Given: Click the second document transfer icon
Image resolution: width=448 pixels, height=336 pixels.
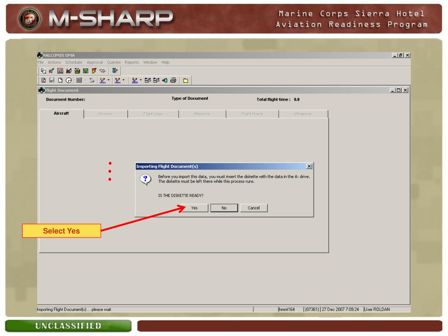Looking at the screenshot, I should click(156, 80).
